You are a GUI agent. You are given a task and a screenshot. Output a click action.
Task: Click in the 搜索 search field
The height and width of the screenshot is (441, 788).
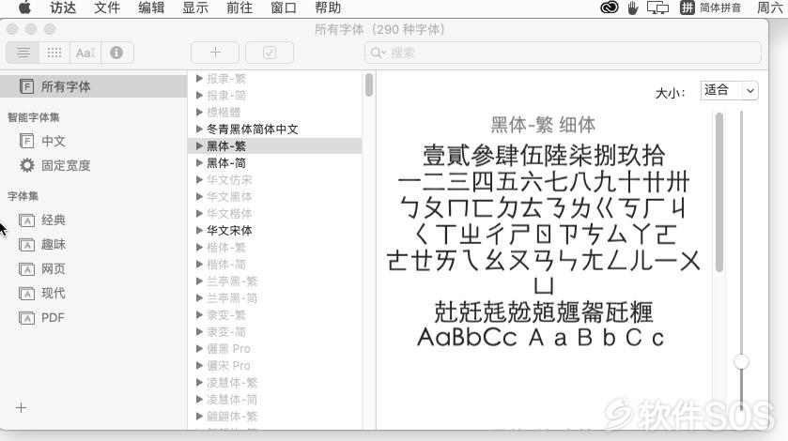[x=563, y=53]
